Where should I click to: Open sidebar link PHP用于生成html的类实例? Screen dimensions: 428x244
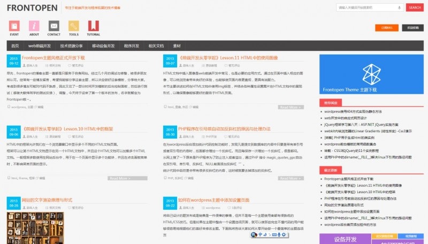click(x=349, y=138)
